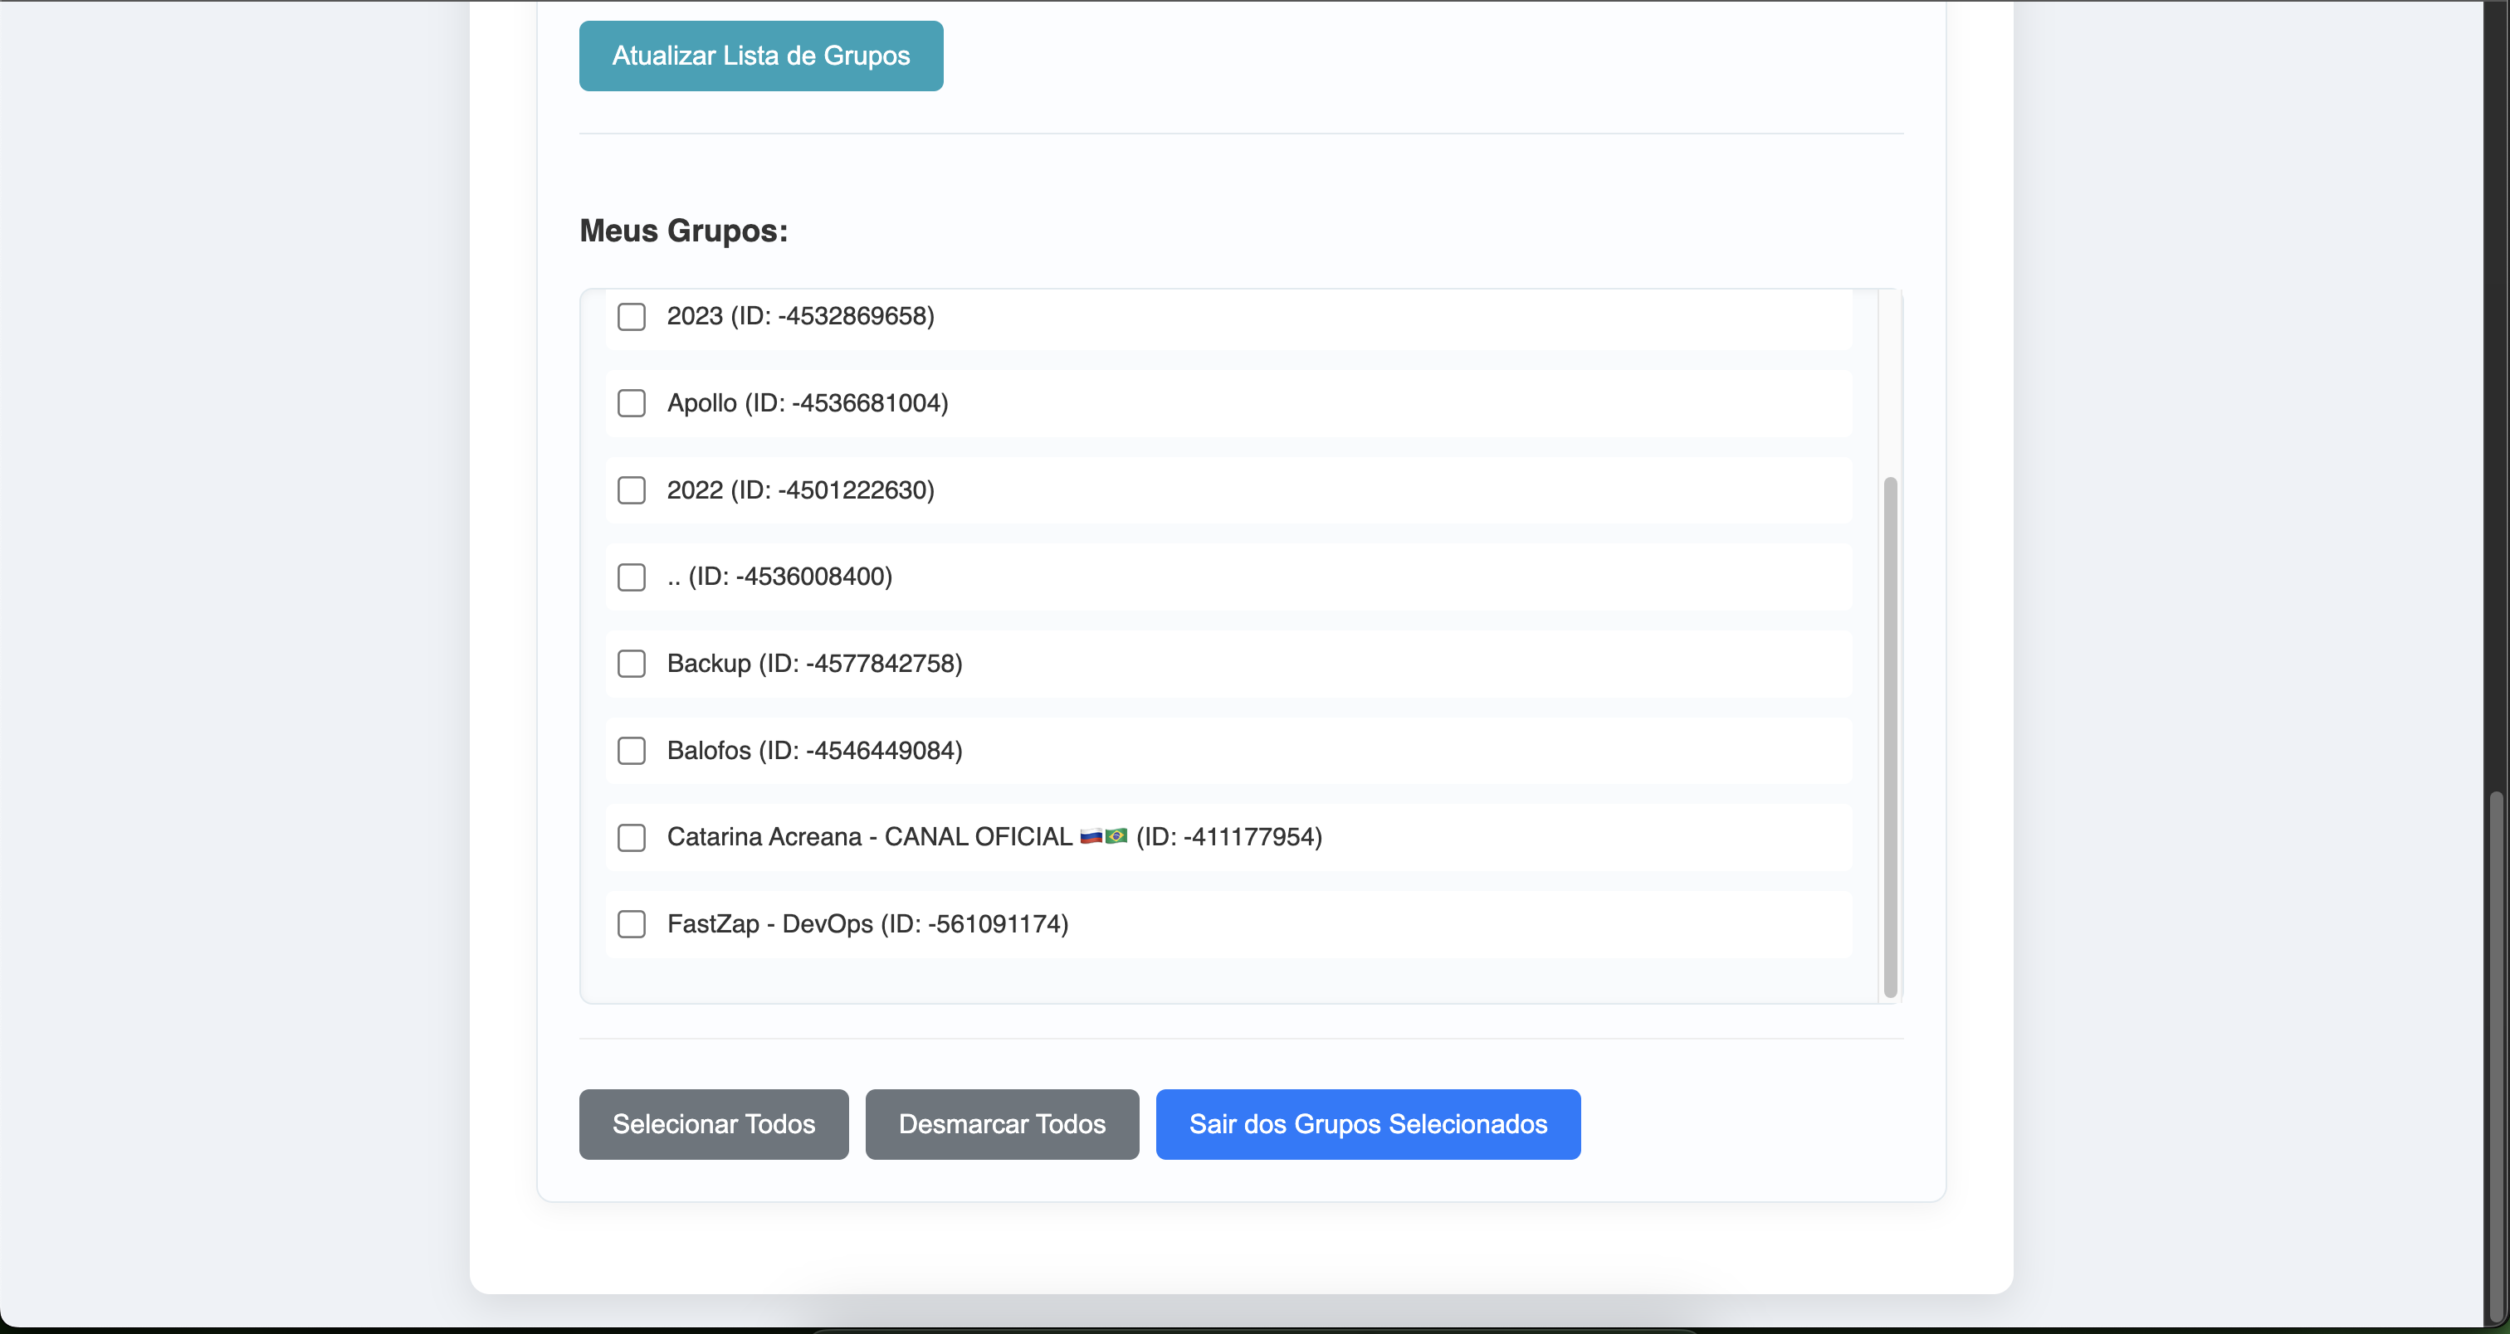Select the 2022 group checkbox
Image resolution: width=2510 pixels, height=1334 pixels.
[632, 489]
